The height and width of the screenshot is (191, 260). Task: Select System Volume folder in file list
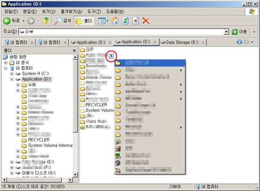[100, 110]
